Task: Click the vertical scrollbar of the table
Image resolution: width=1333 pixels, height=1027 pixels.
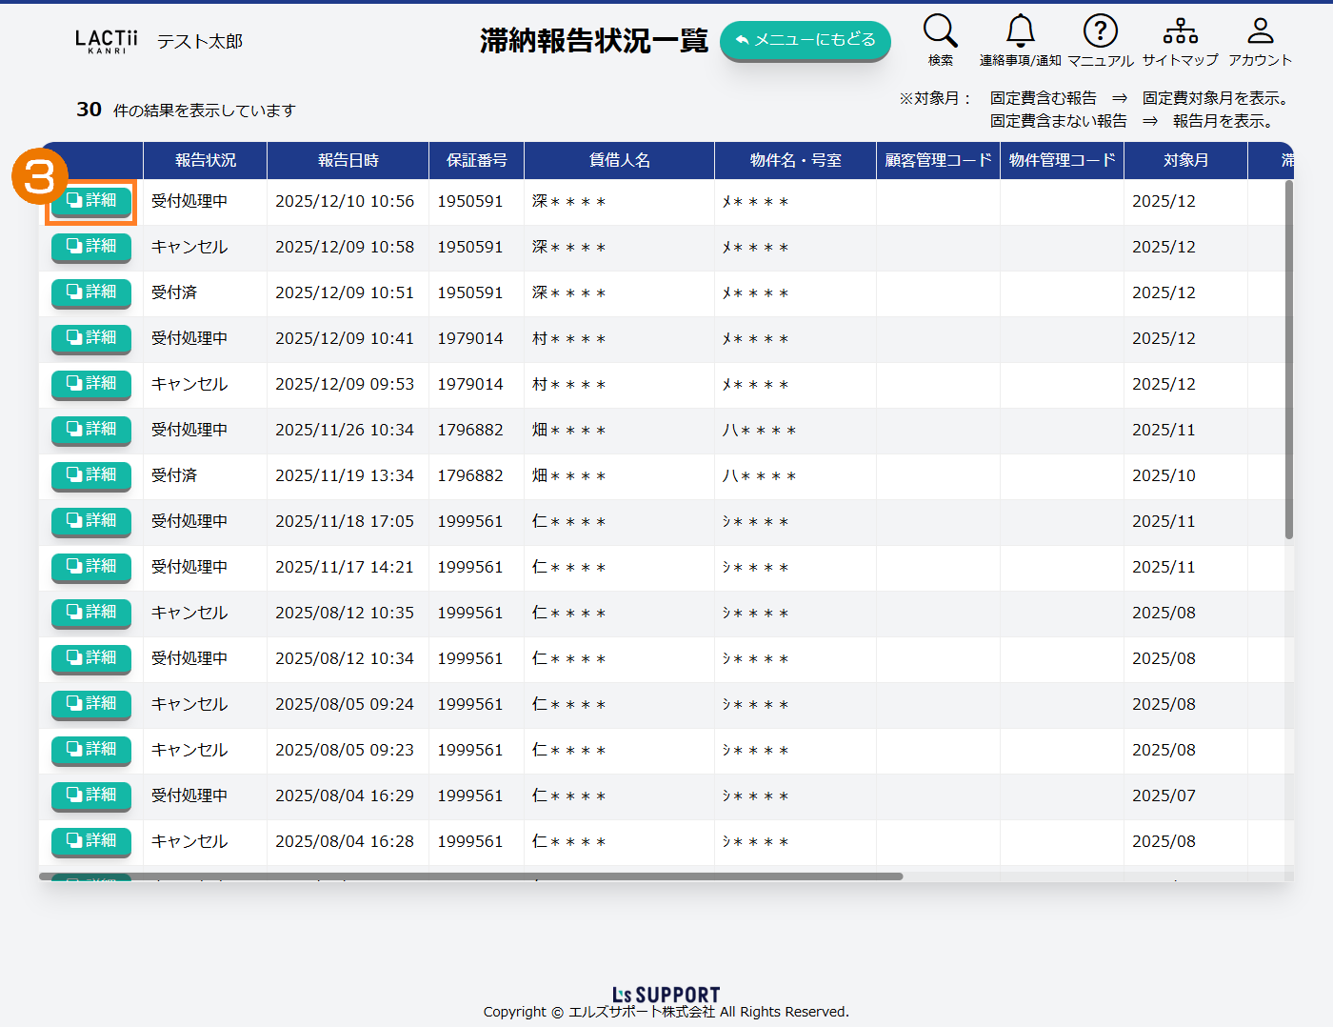Action: pos(1289,360)
